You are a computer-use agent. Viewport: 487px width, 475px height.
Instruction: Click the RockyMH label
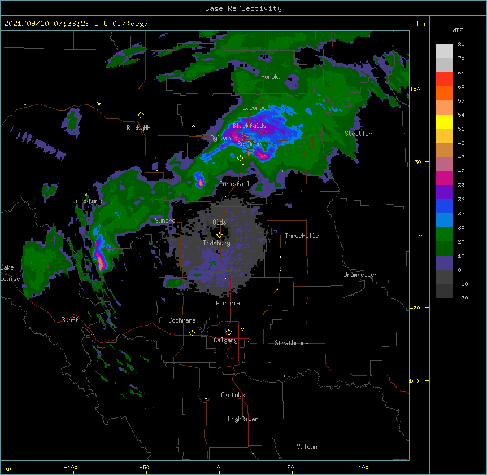point(138,128)
